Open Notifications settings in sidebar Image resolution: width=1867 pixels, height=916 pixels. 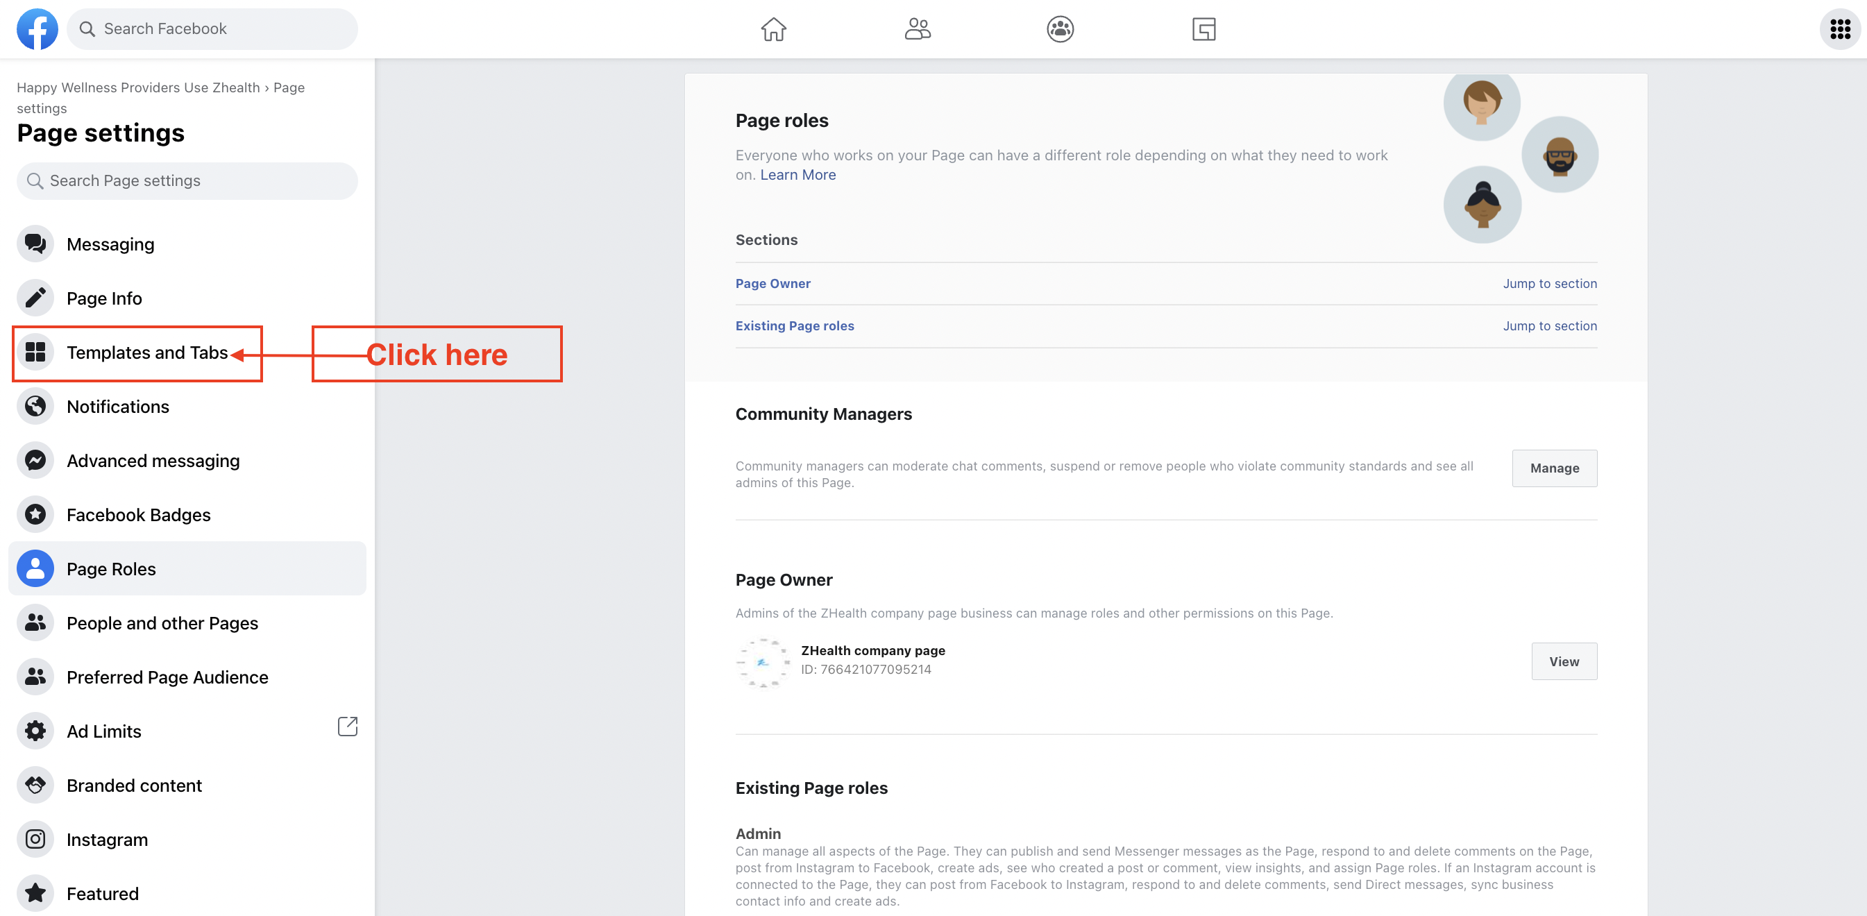[x=187, y=407]
